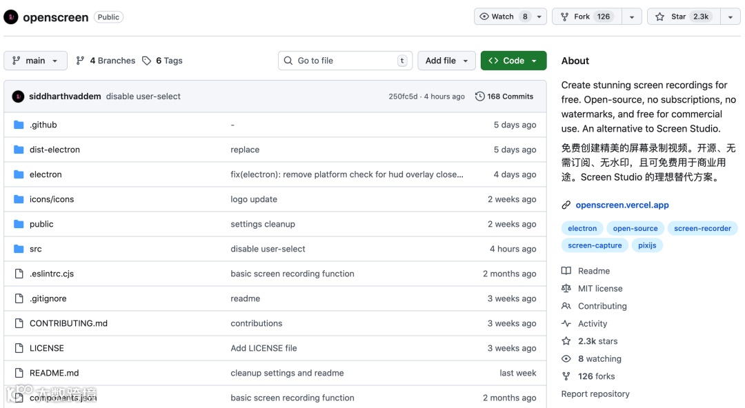Select the pixijs topic tag
This screenshot has height=408, width=745.
coord(647,245)
